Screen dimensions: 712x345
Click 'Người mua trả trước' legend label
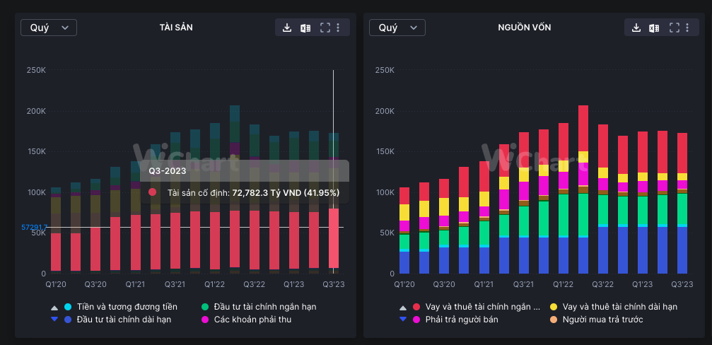[x=602, y=320]
